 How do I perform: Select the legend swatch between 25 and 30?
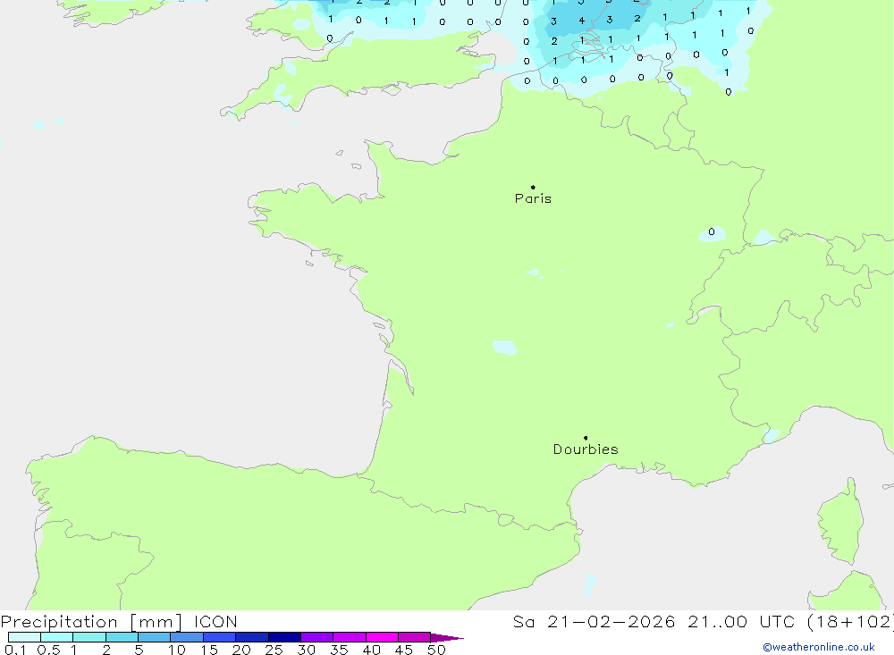(x=284, y=637)
